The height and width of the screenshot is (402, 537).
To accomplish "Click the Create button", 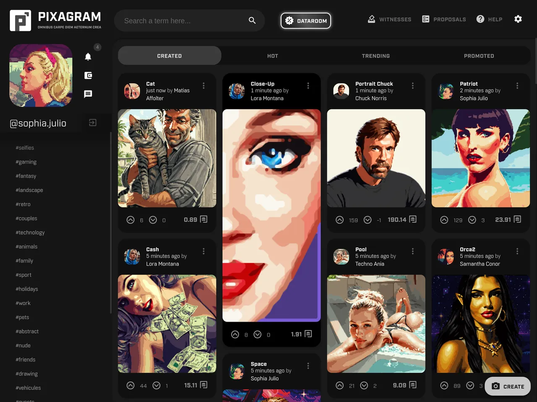I will (x=508, y=386).
